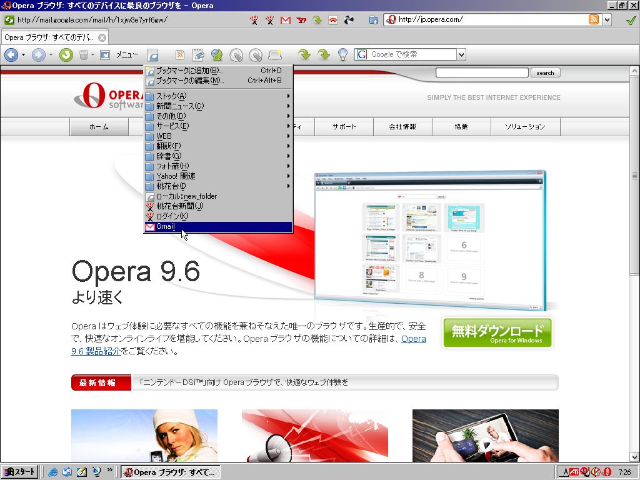Close the Opera ブラウザ tab
Viewport: 640px width, 480px height.
102,37
